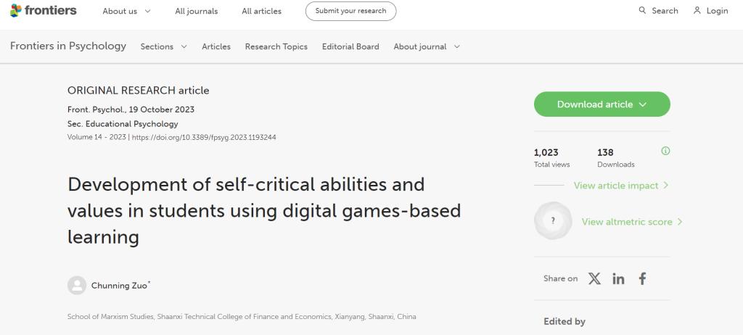Expand the About us dropdown
The height and width of the screenshot is (335, 743).
[x=127, y=12]
